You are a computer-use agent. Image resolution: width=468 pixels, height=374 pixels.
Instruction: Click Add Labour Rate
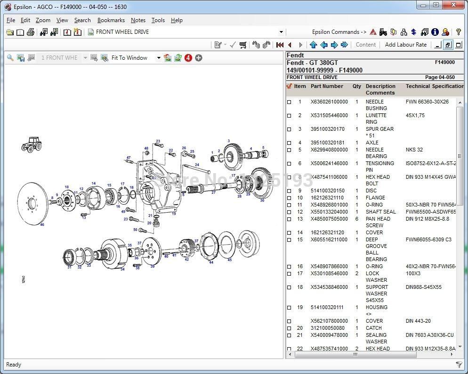pyautogui.click(x=405, y=45)
